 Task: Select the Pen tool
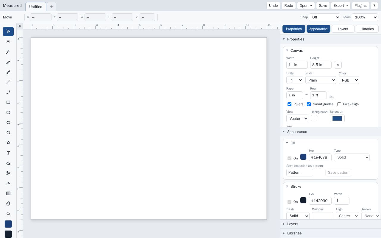[x=8, y=52]
